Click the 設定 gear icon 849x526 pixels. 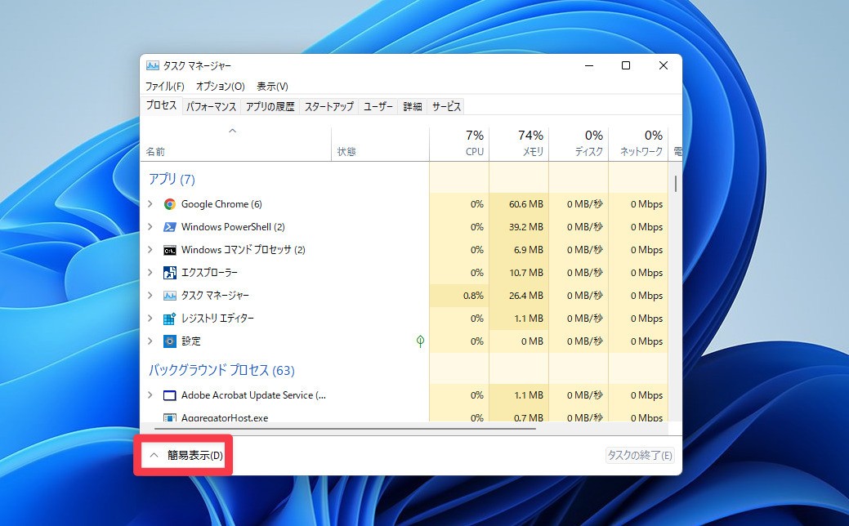[x=169, y=341]
